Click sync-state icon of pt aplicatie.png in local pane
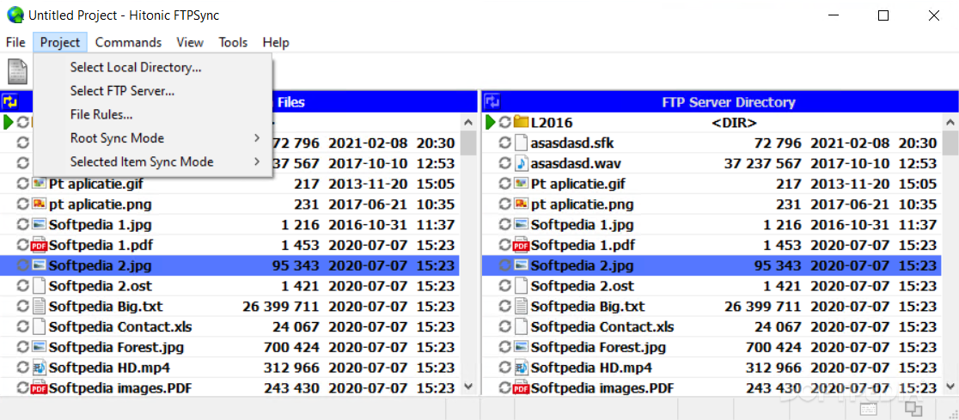Viewport: 959px width, 420px height. [23, 204]
